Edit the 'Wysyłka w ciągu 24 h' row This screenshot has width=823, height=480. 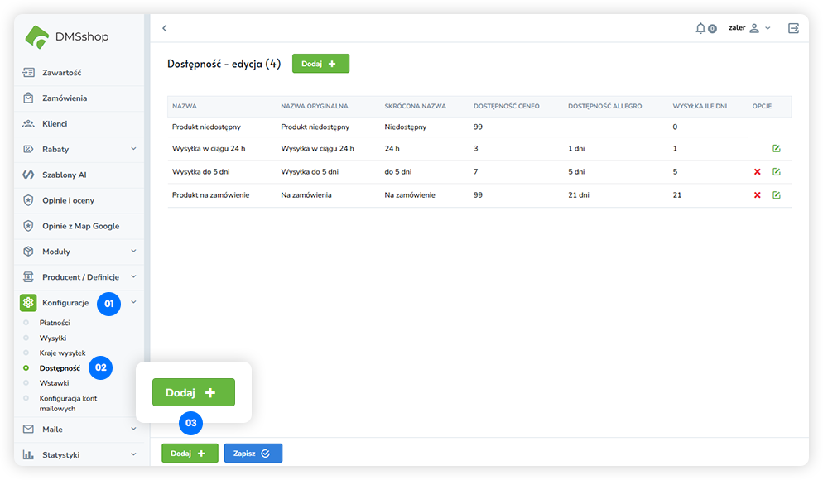776,149
